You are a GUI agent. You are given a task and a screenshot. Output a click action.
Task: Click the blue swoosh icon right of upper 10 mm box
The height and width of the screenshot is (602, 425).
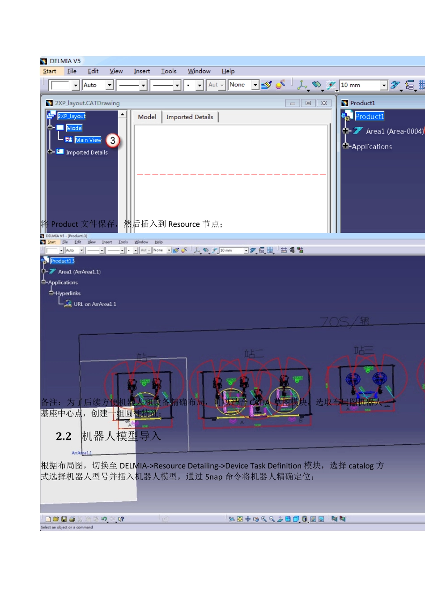tap(395, 85)
